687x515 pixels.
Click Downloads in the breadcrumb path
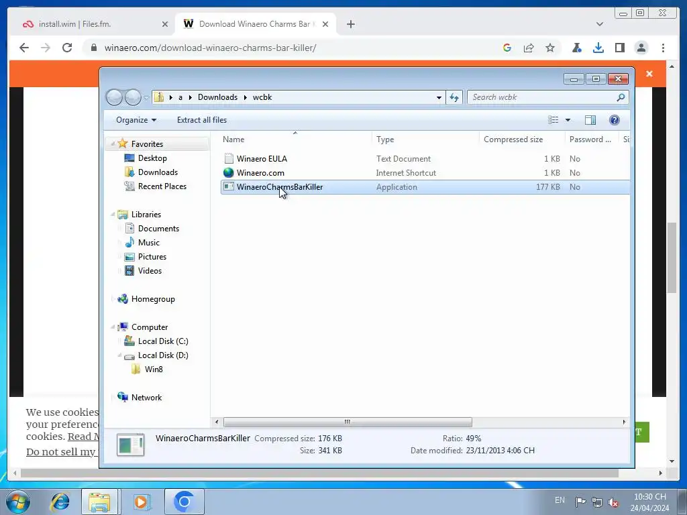217,97
